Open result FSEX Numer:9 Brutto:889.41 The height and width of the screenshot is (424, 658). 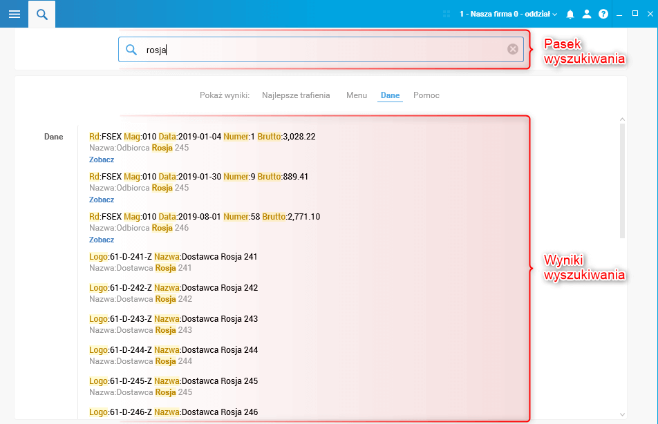pyautogui.click(x=198, y=177)
